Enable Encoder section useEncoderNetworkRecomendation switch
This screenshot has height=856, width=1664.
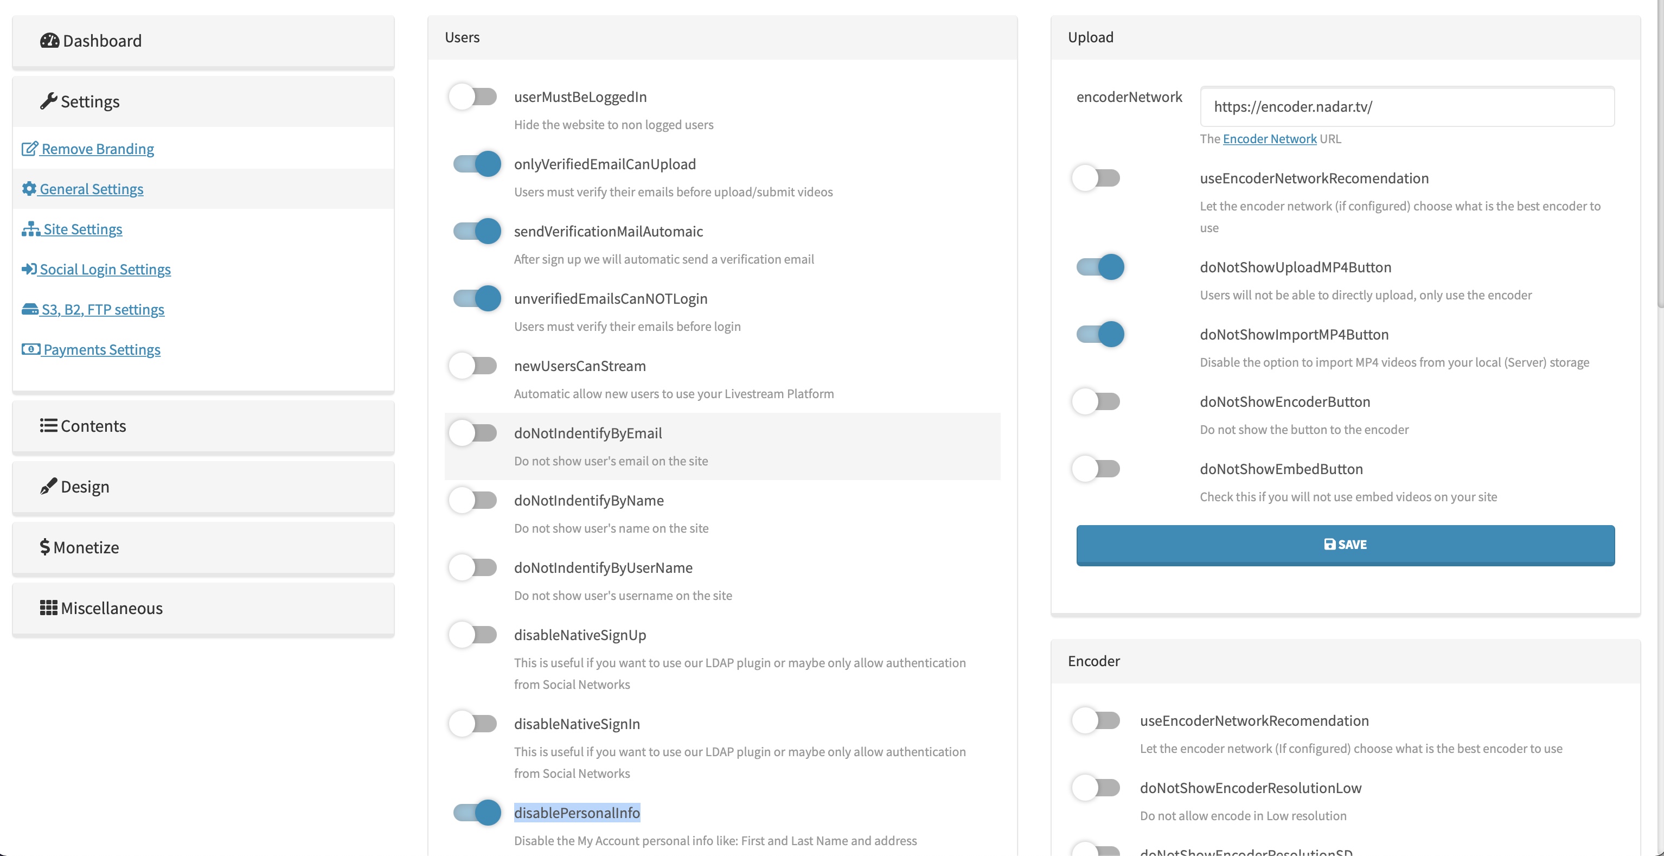pos(1096,720)
